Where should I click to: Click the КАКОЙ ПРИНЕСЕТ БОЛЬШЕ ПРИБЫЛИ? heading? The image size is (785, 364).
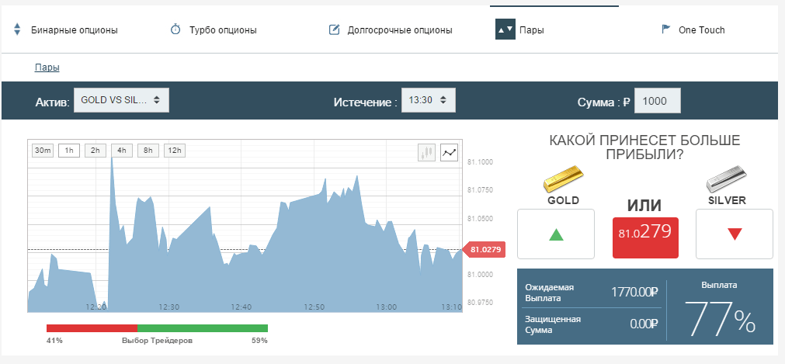(x=644, y=147)
